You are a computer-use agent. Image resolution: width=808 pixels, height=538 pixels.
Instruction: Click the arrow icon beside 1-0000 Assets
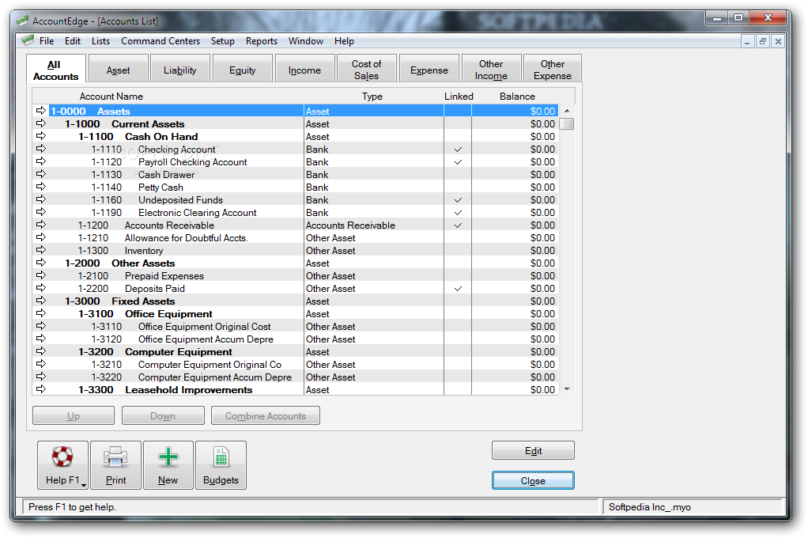tap(41, 111)
